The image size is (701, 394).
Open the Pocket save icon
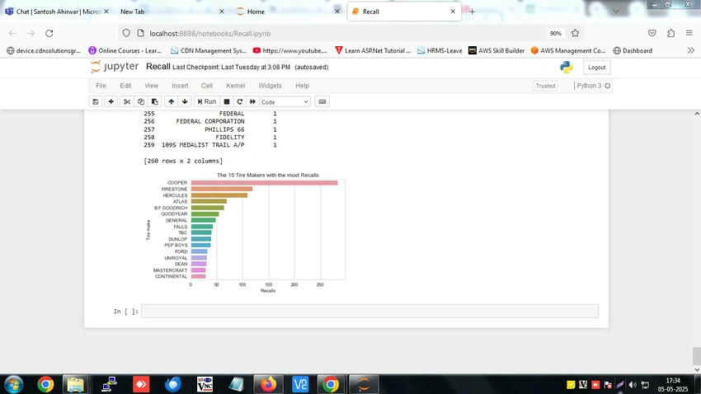coord(652,33)
